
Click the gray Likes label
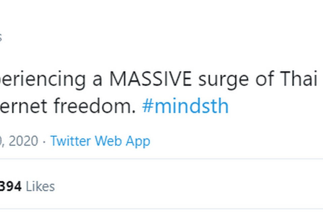coord(40,186)
